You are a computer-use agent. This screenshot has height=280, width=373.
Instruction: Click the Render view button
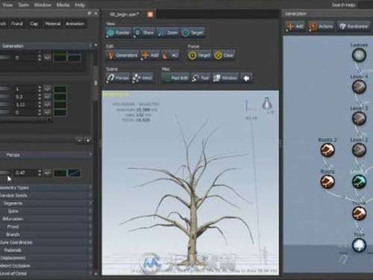[119, 33]
